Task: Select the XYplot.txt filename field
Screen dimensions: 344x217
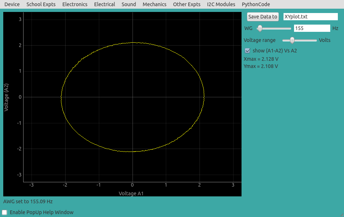Action: point(310,17)
